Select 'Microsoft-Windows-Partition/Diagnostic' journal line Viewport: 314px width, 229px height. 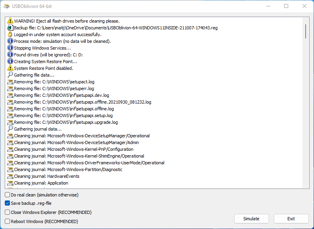click(x=68, y=169)
